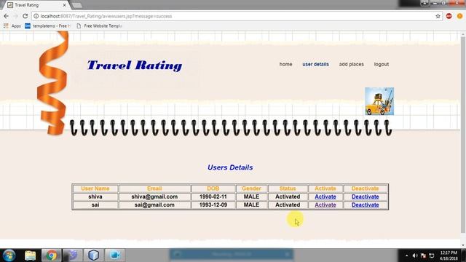Click the Chrome taskbar icon

[51, 255]
